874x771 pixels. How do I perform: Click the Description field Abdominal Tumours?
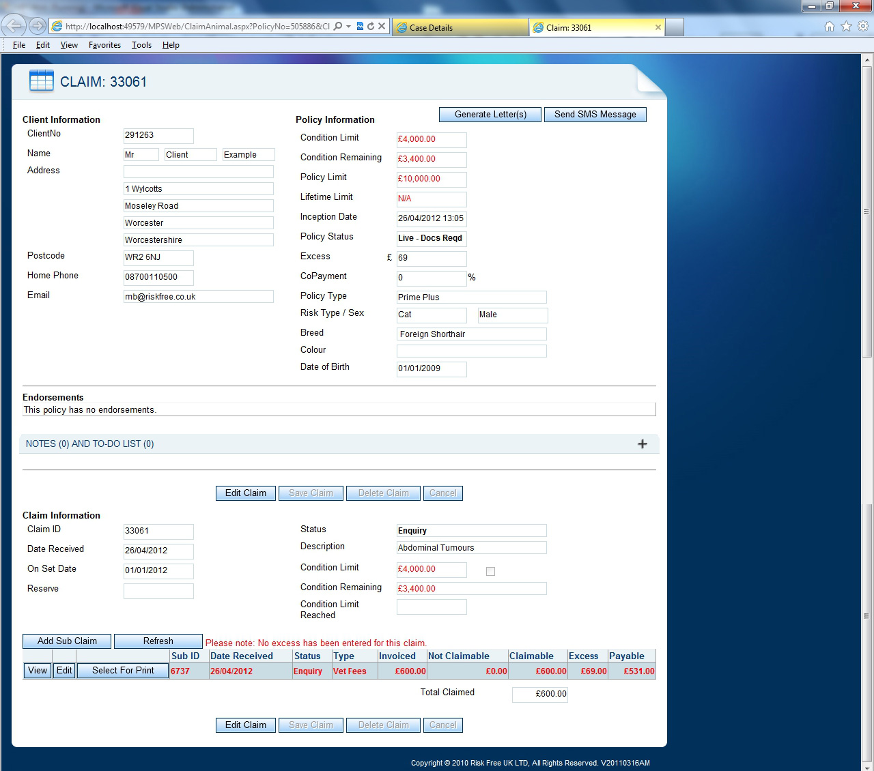[472, 548]
